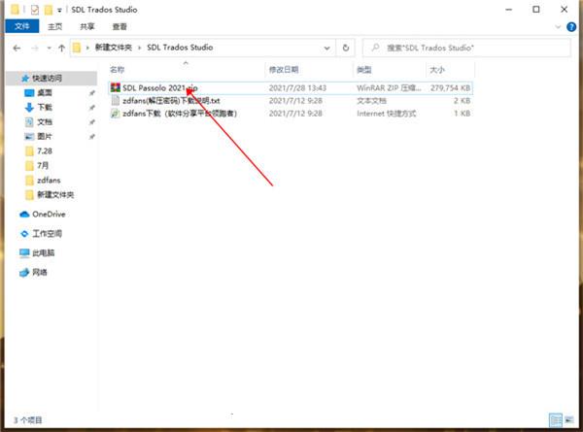Click the pin icon next to 文档
Screen dimensions: 583x432
[91, 122]
